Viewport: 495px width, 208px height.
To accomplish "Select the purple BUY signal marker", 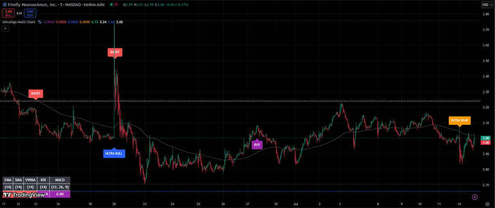I will click(257, 144).
